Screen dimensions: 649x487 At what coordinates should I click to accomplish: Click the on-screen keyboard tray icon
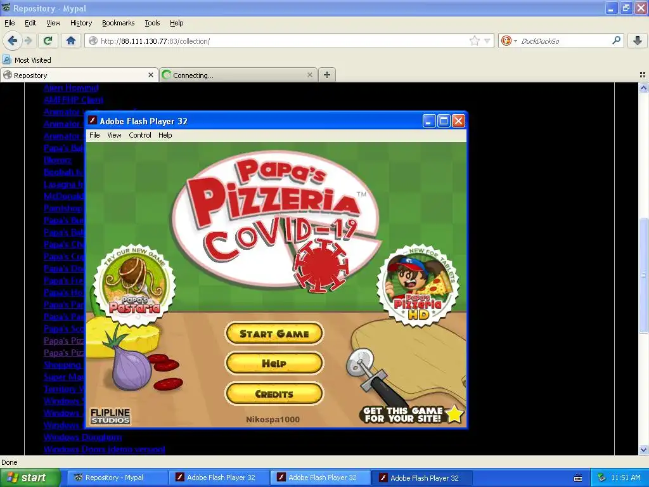point(578,478)
